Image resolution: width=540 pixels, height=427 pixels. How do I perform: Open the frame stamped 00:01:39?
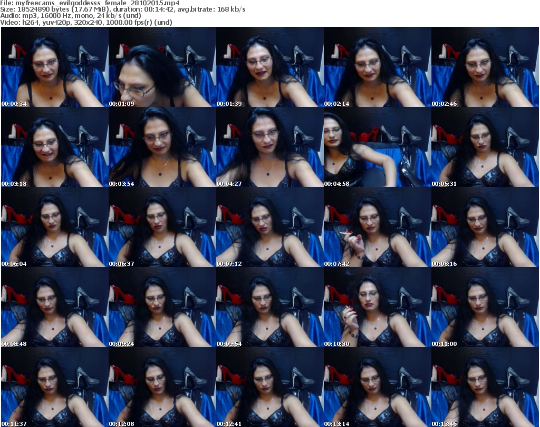tap(269, 67)
